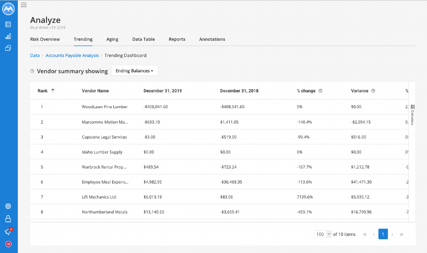The image size is (427, 253).
Task: Click the -148.4% change value
Action: pos(304,122)
